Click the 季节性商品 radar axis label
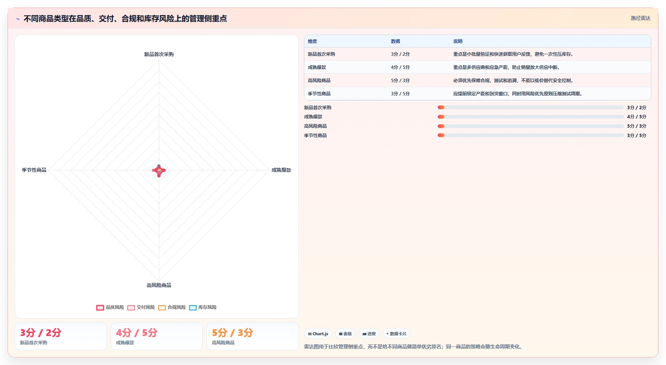 [x=34, y=170]
